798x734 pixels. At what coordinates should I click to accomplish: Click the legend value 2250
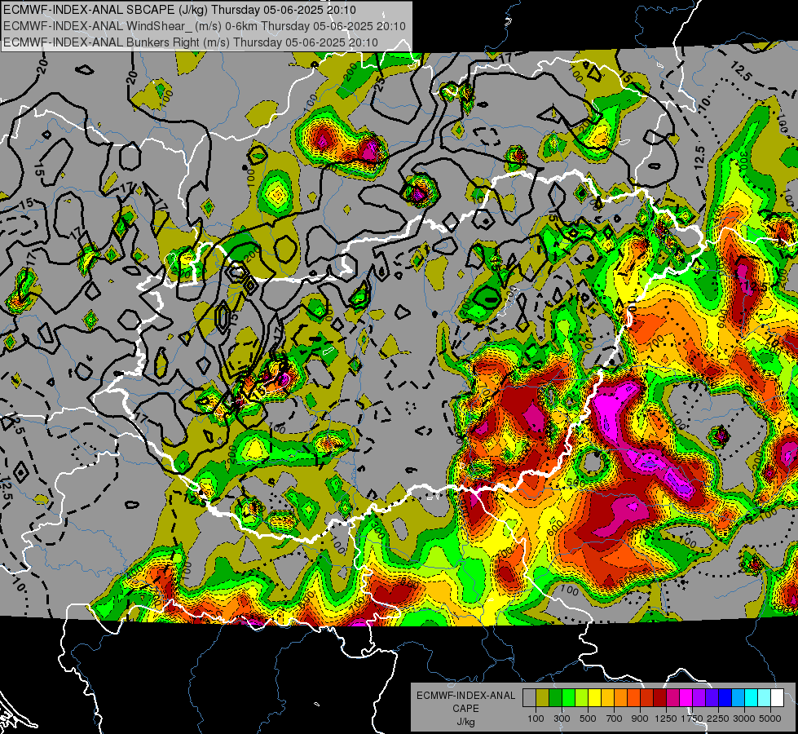[x=718, y=719]
